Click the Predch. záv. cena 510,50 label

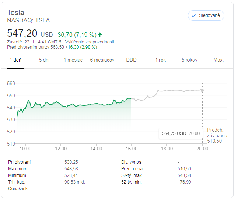pos(217,135)
